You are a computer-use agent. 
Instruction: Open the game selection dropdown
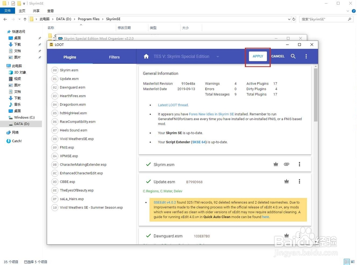pyautogui.click(x=218, y=56)
